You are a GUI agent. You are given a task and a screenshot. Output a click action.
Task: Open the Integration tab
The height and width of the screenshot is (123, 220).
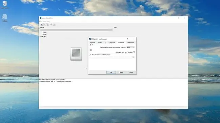(131, 43)
